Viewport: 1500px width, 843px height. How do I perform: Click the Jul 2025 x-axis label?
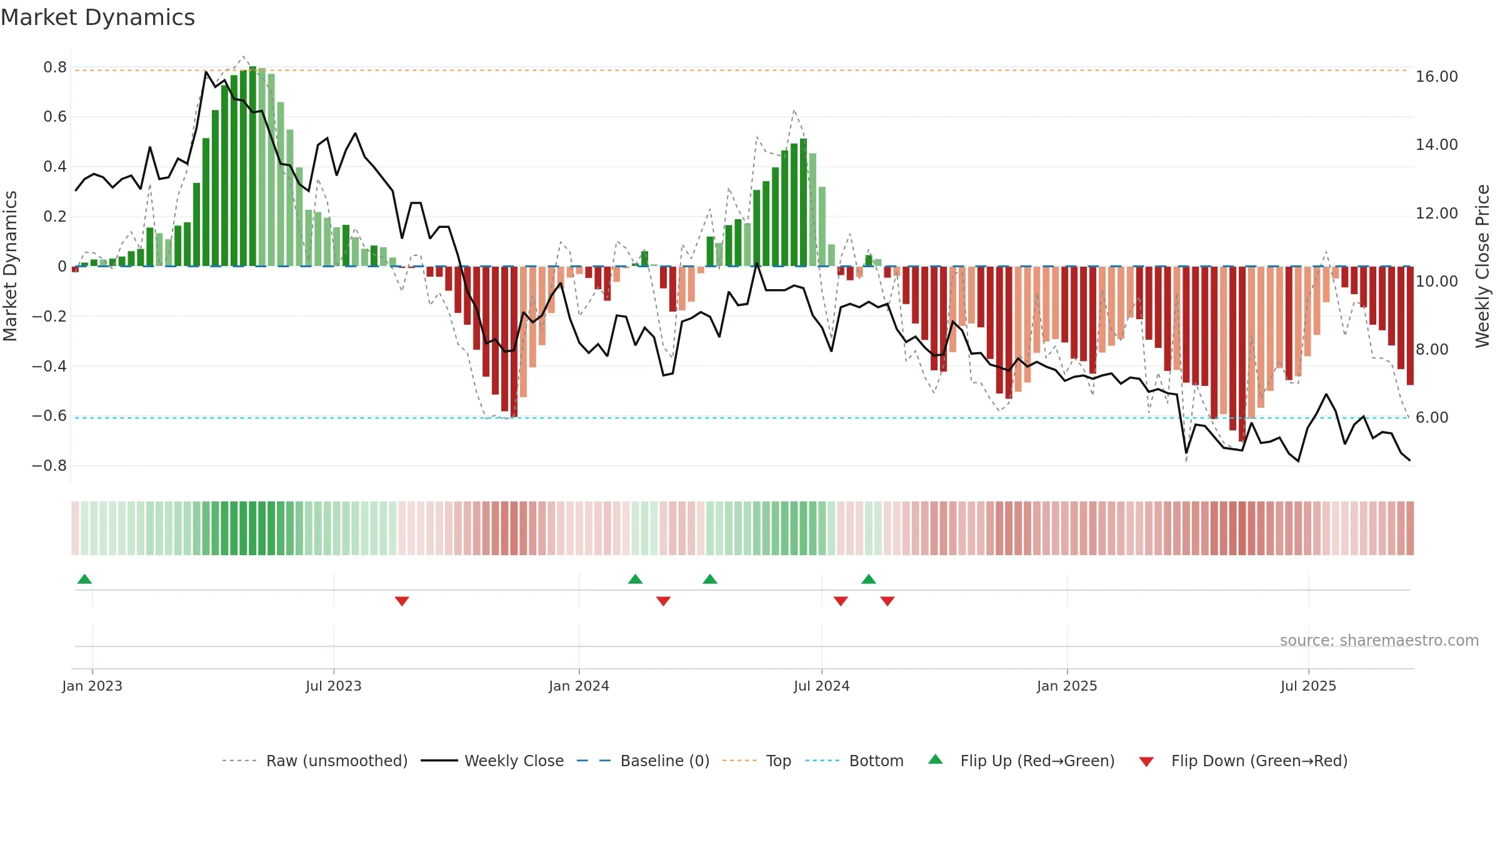[x=1308, y=686]
